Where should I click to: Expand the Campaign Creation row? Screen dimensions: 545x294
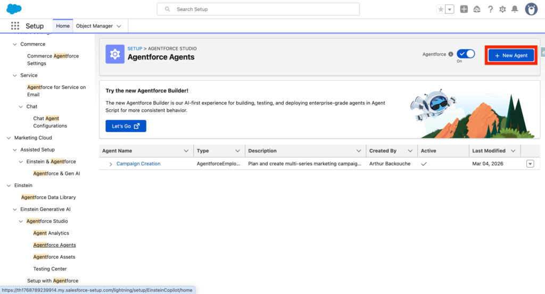111,164
